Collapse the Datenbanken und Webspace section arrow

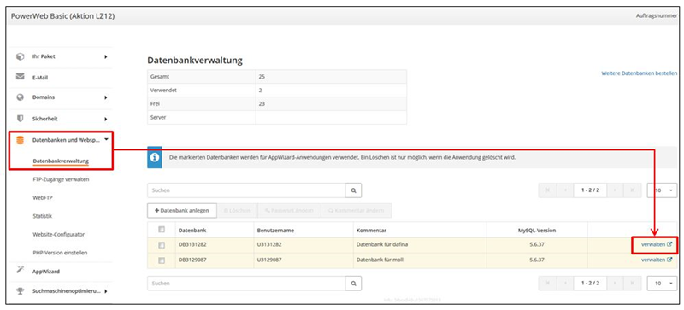(106, 139)
